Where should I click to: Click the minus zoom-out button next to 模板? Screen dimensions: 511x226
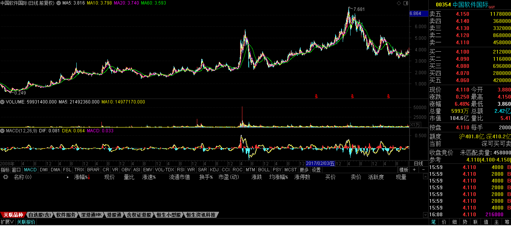[423, 170]
